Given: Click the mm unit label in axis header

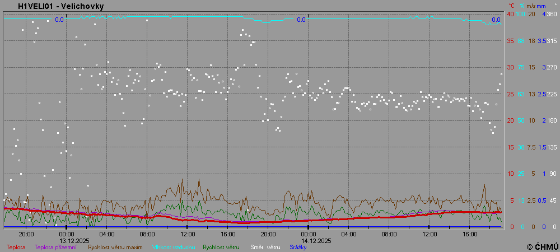Looking at the screenshot, I should [x=541, y=6].
